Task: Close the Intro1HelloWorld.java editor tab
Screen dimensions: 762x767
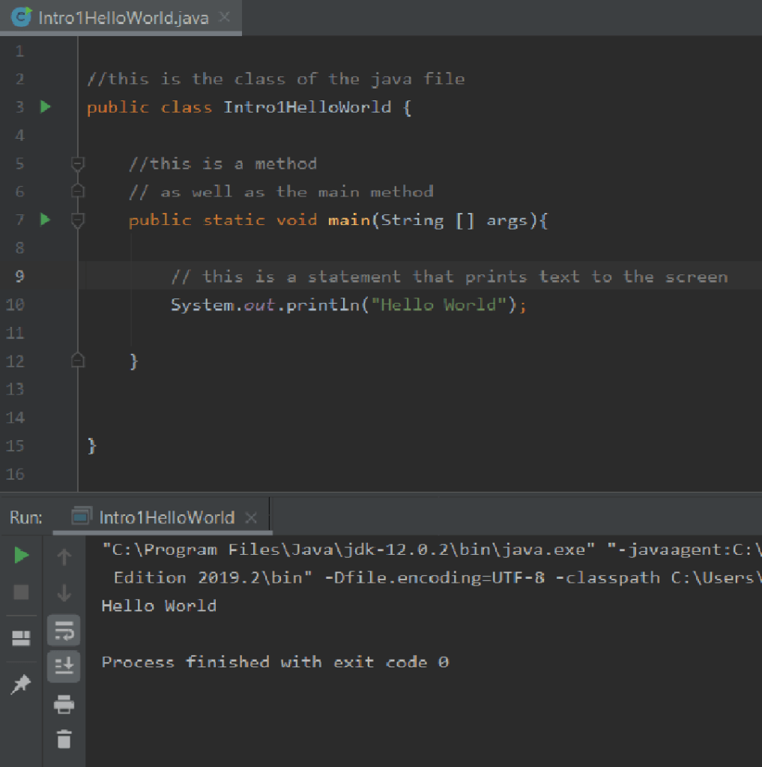Action: coord(224,17)
